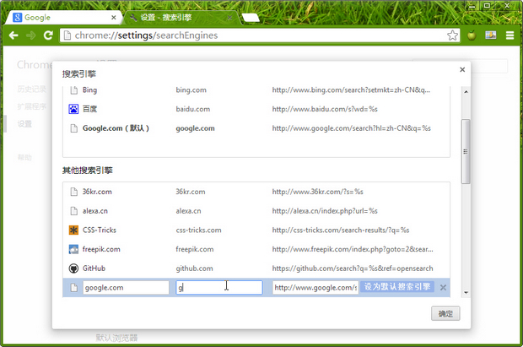This screenshot has width=523, height=347.
Task: Click the github.com keyword
Action: pos(194,268)
